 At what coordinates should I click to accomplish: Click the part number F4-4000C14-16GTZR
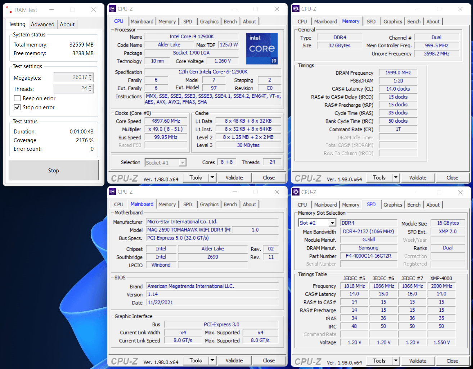(369, 256)
